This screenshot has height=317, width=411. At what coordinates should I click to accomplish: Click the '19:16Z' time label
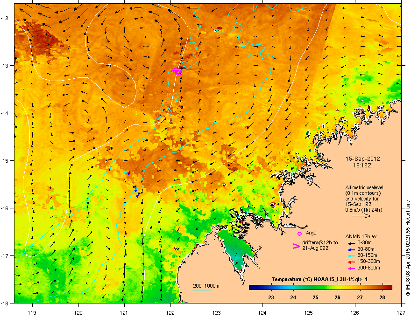coord(362,165)
